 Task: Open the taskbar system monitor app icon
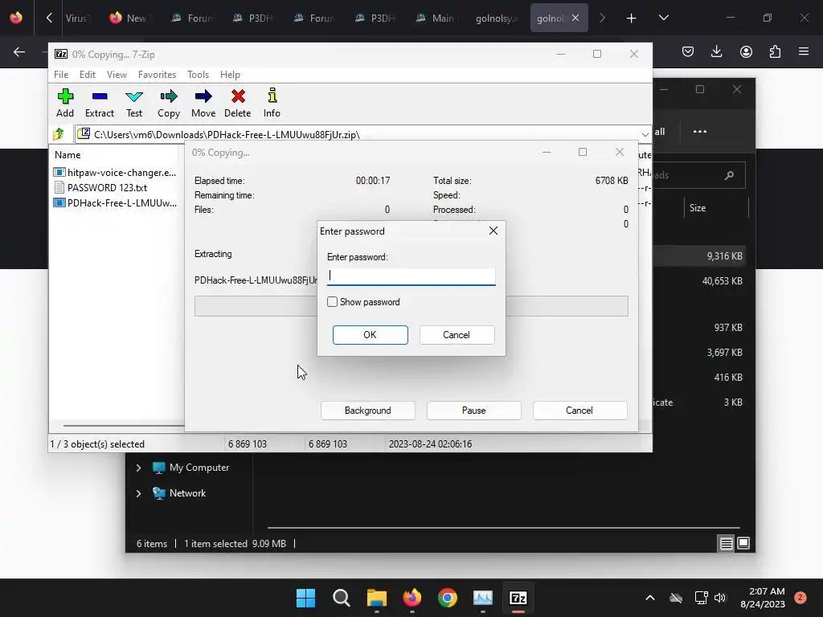tap(483, 598)
